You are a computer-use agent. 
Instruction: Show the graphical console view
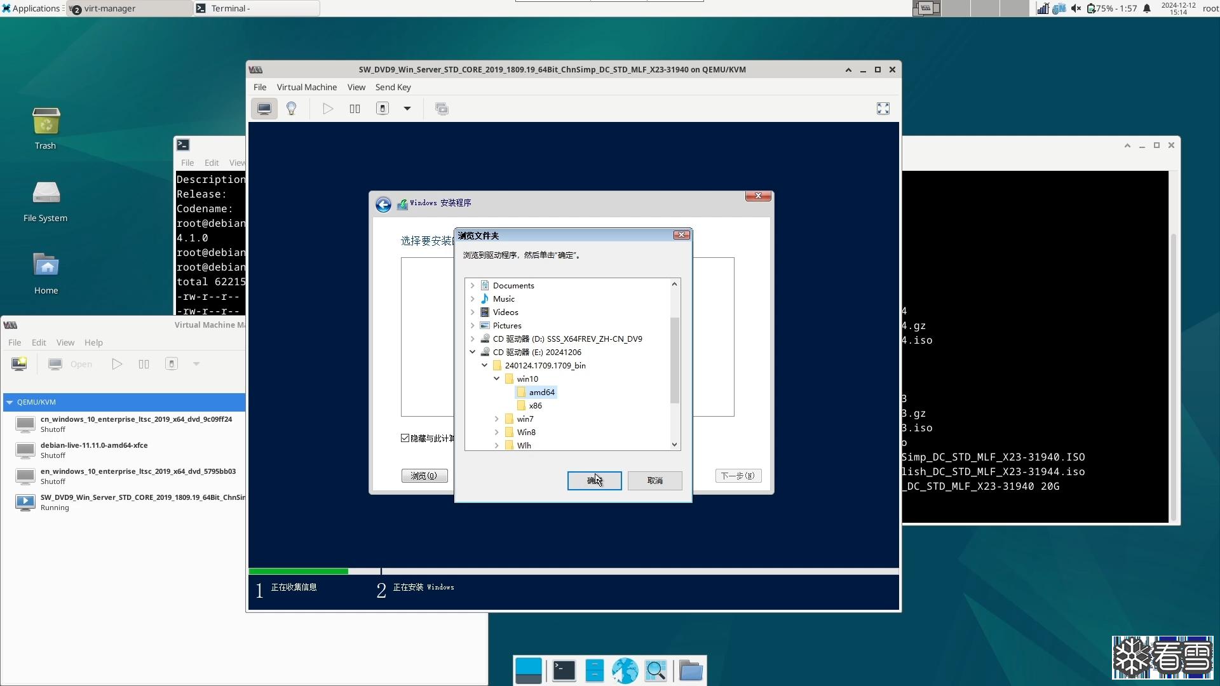[x=264, y=109]
